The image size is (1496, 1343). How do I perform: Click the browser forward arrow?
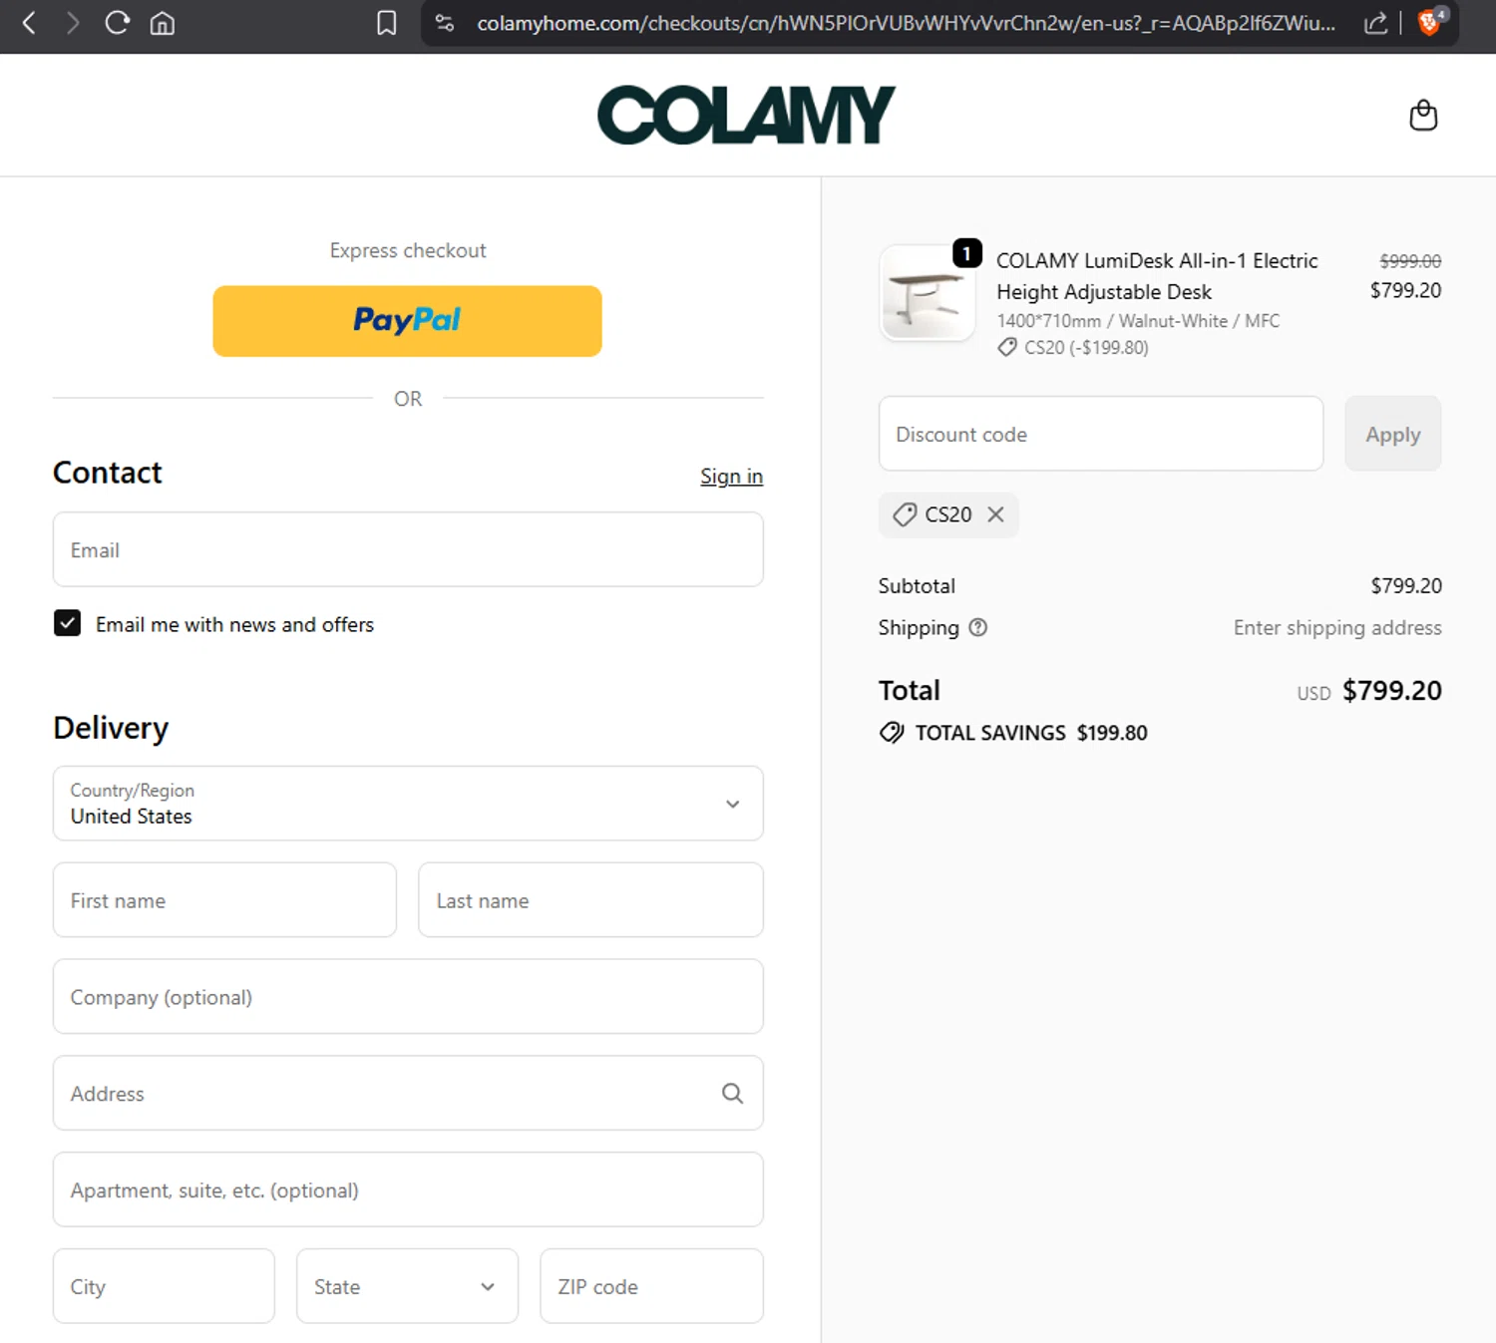pos(73,23)
